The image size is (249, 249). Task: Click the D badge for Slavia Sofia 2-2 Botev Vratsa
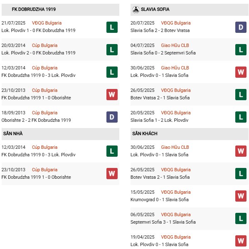[x=241, y=27]
